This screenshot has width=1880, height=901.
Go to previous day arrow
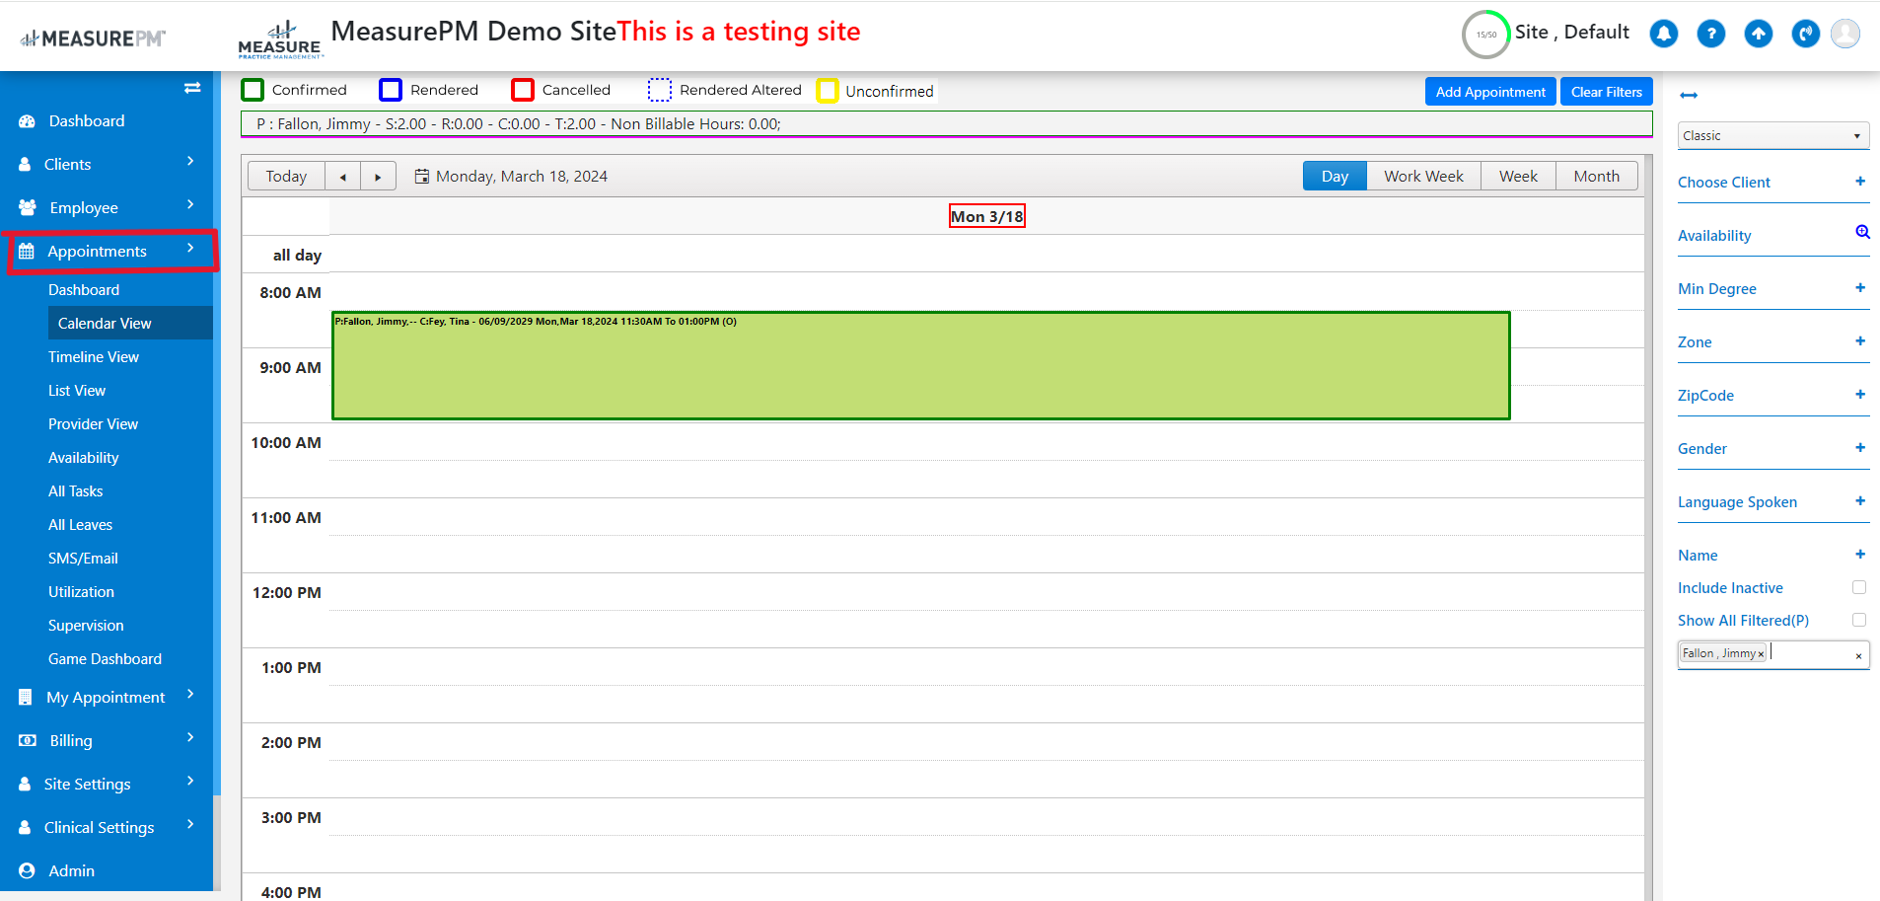[x=343, y=176]
